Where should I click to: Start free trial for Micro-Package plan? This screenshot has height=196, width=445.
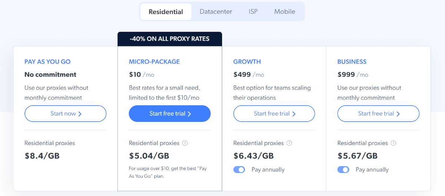169,114
